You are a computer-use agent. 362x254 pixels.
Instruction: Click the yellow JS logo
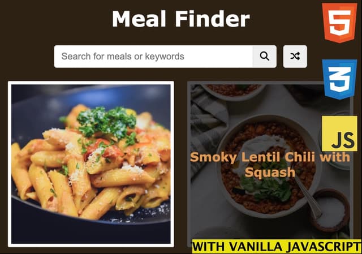point(339,134)
